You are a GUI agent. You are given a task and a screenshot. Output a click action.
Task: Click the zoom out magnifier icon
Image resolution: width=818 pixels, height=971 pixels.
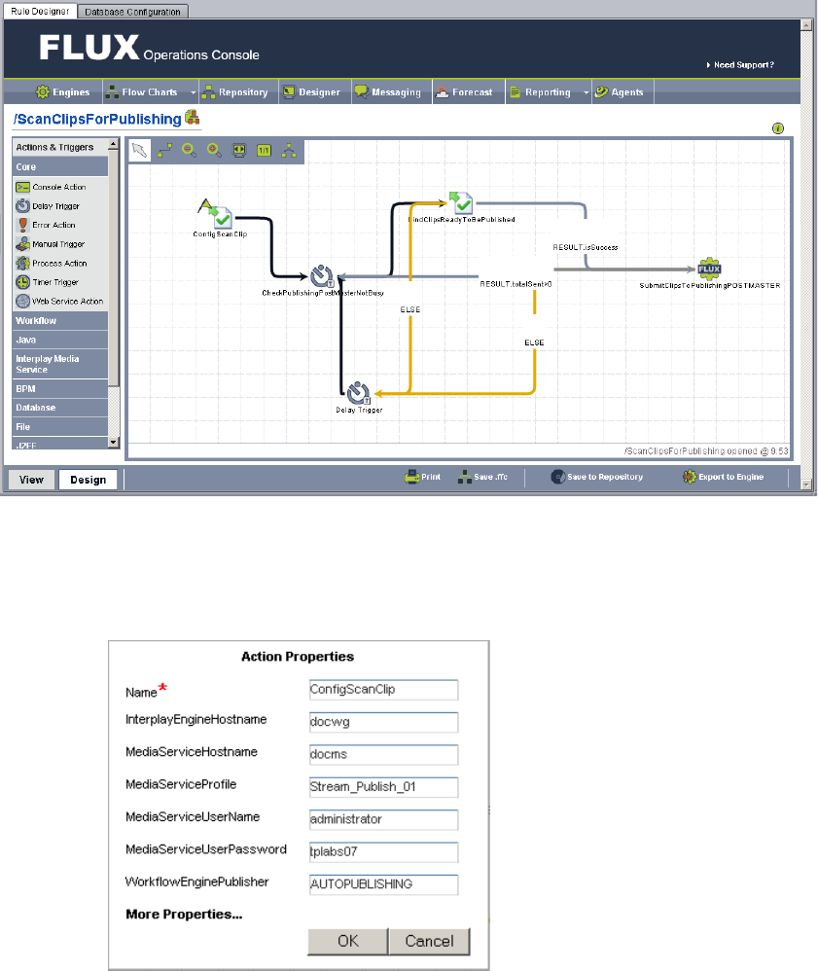coord(190,151)
